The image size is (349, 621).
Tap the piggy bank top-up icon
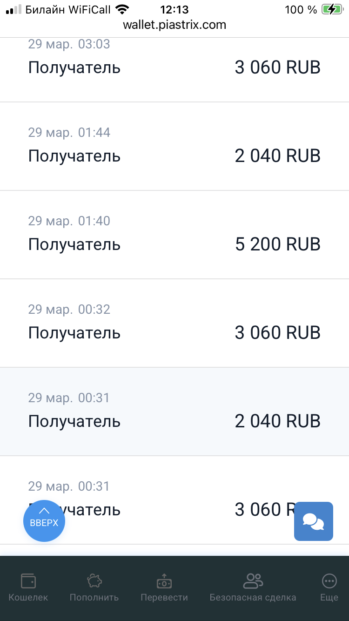pyautogui.click(x=94, y=581)
